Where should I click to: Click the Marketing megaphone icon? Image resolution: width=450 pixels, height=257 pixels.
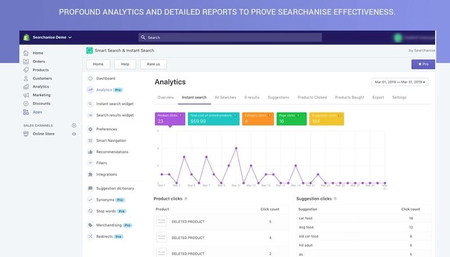coord(26,95)
